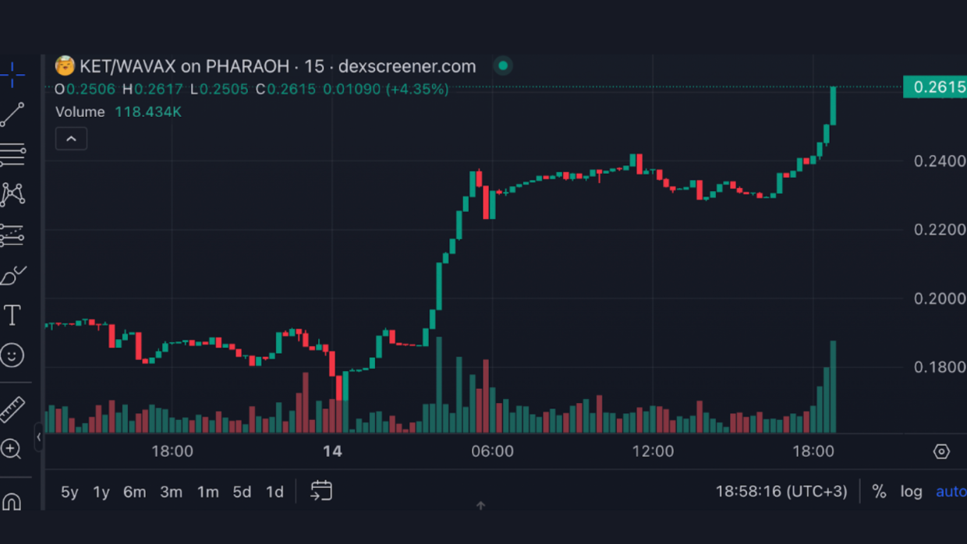967x544 pixels.
Task: Select the XABCD pattern tool
Action: click(12, 195)
